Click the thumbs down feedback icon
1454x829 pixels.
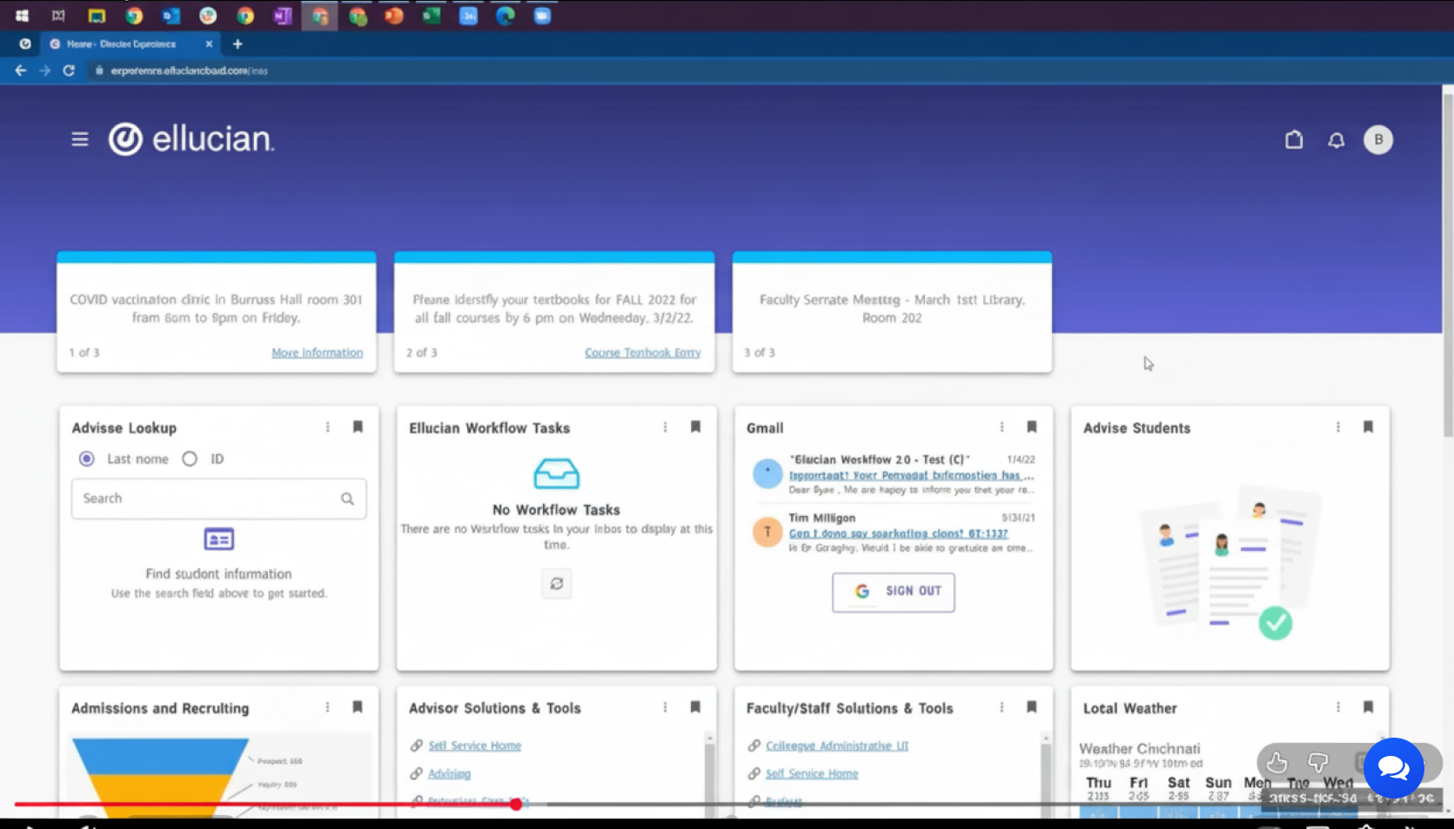point(1318,763)
